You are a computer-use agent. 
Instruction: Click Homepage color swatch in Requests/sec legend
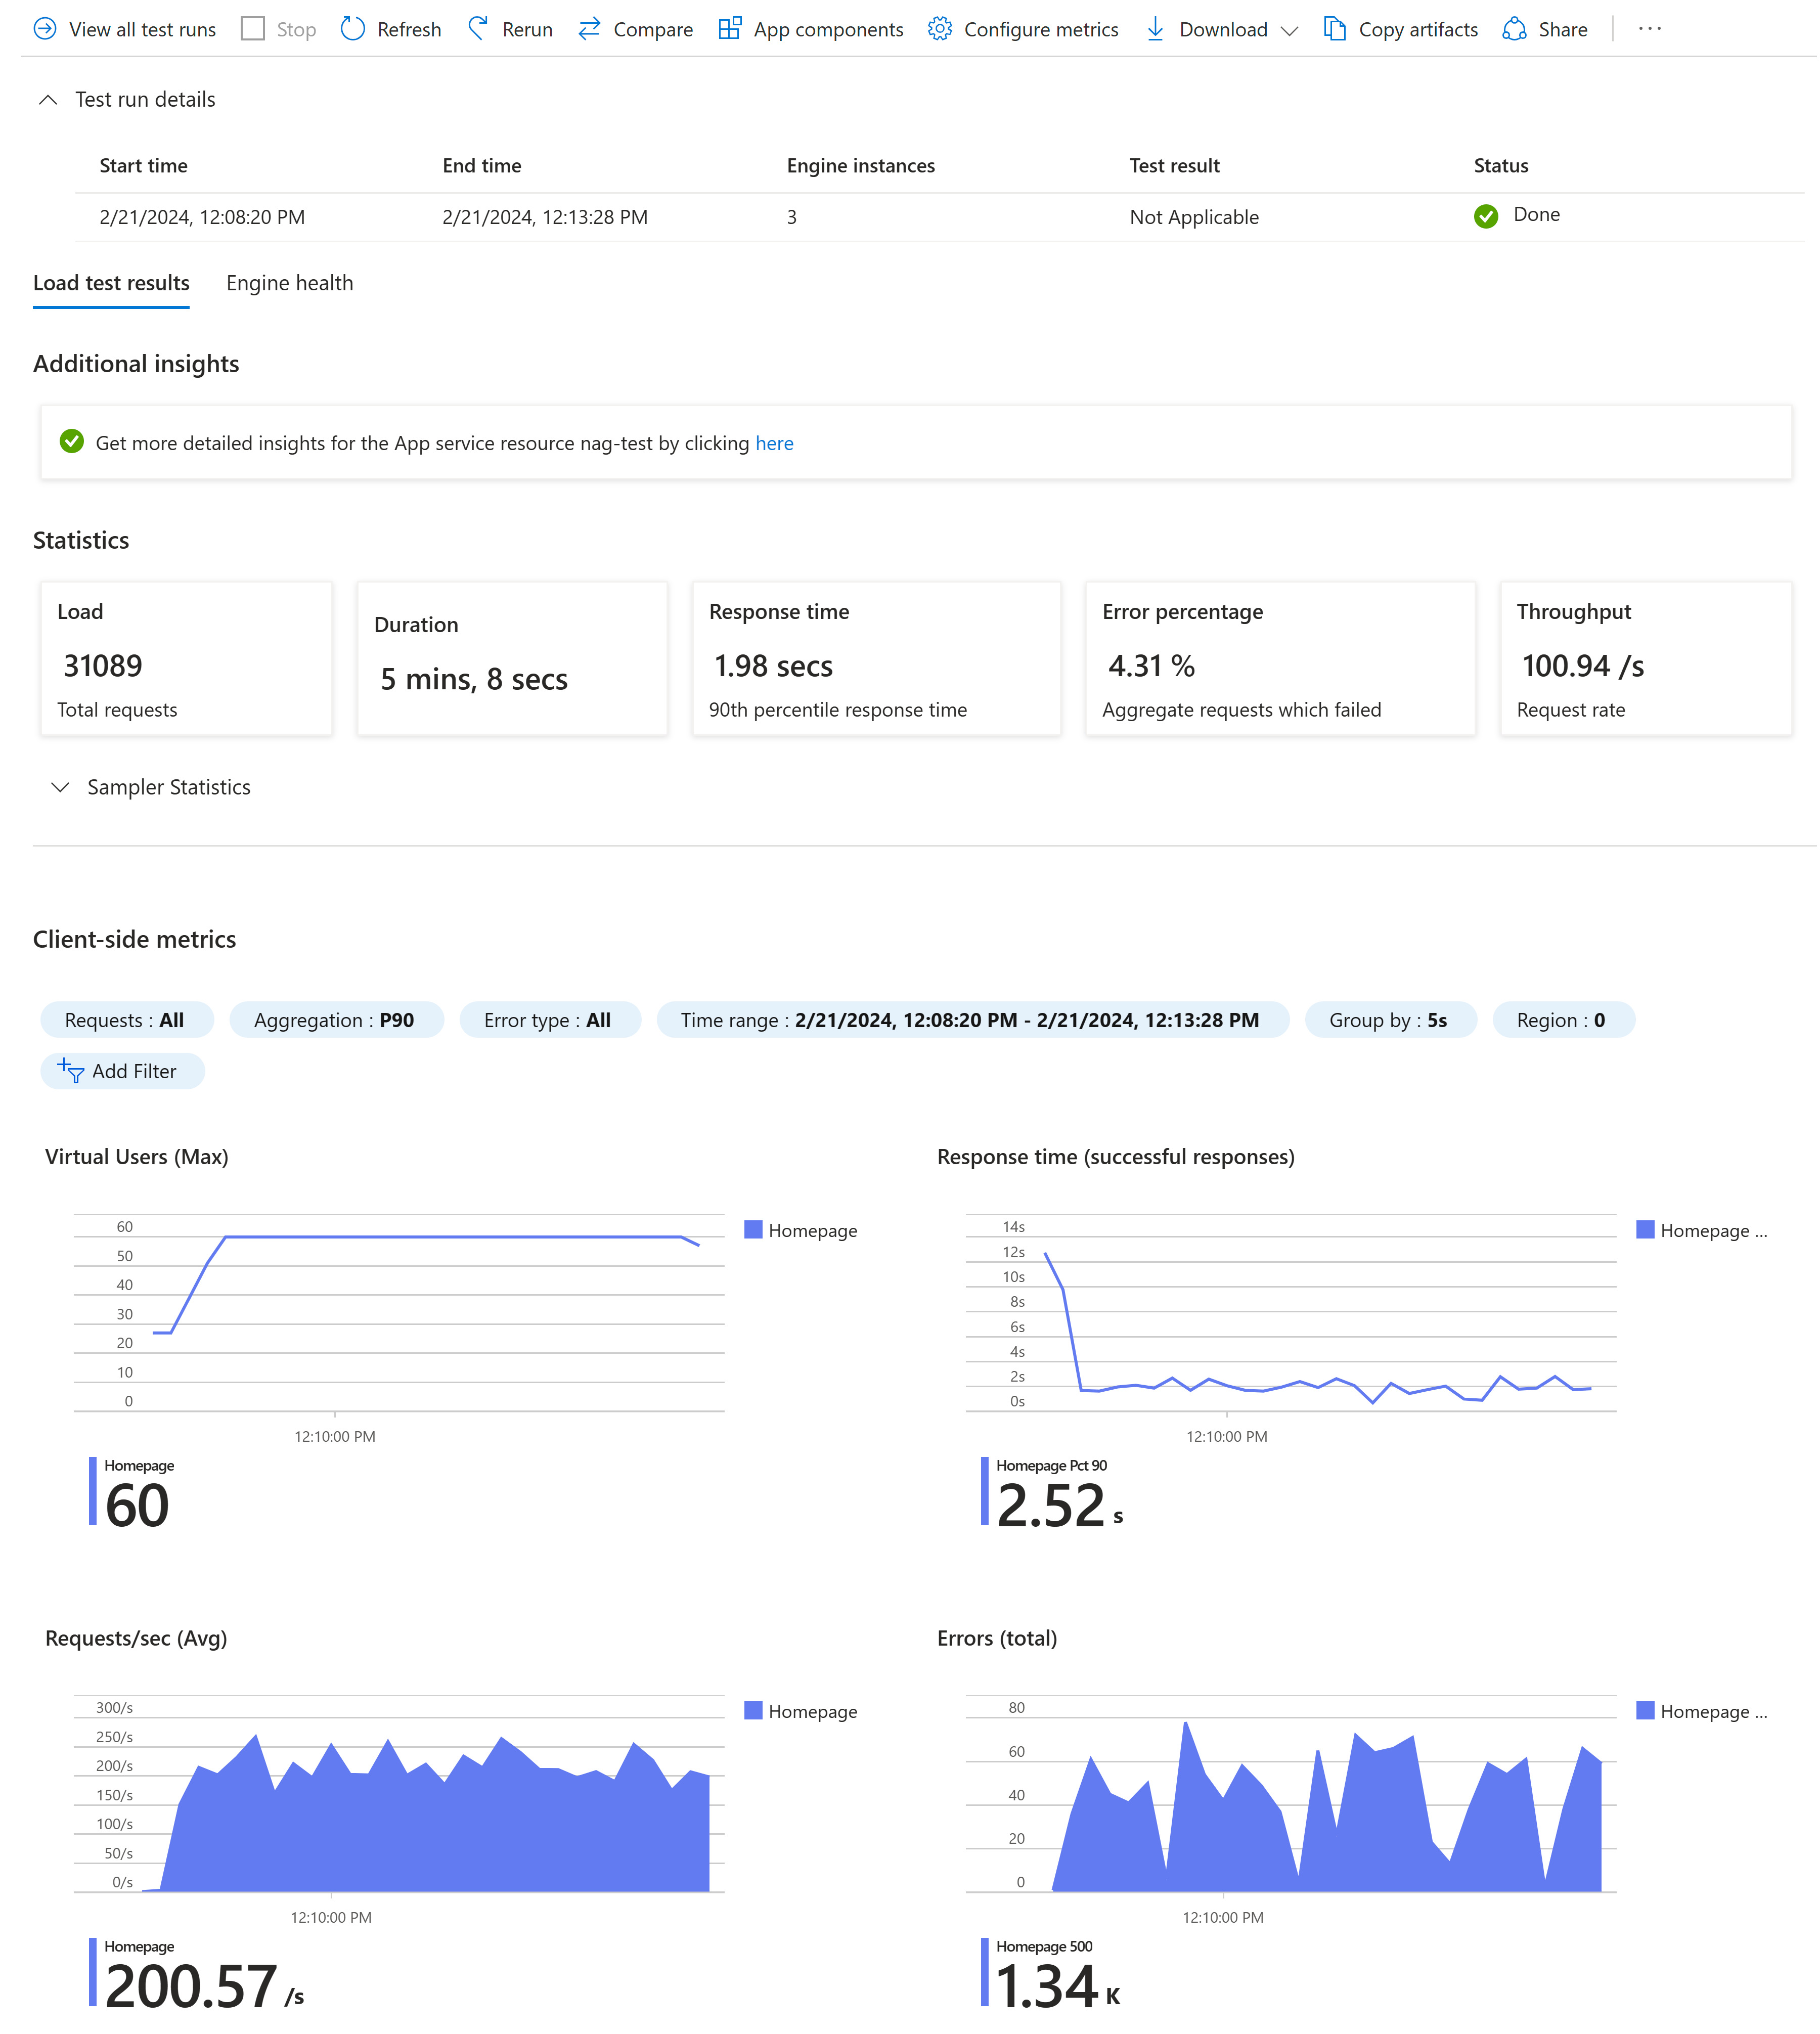[x=754, y=1711]
